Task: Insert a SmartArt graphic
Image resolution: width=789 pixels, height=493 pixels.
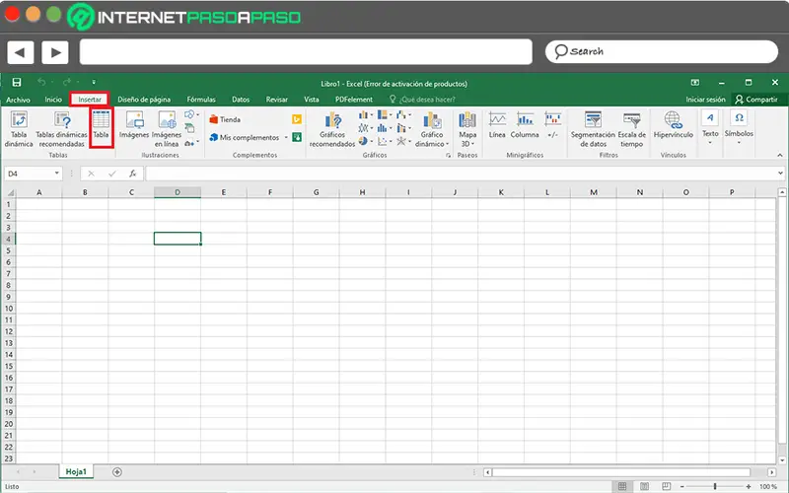Action: 189,129
